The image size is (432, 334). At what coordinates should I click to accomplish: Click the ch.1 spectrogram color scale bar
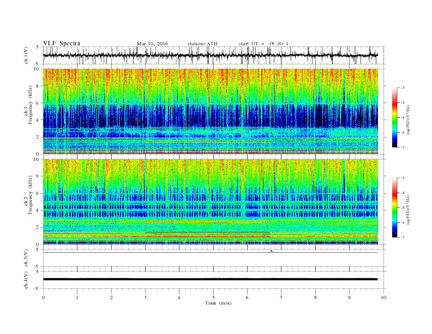click(x=395, y=117)
